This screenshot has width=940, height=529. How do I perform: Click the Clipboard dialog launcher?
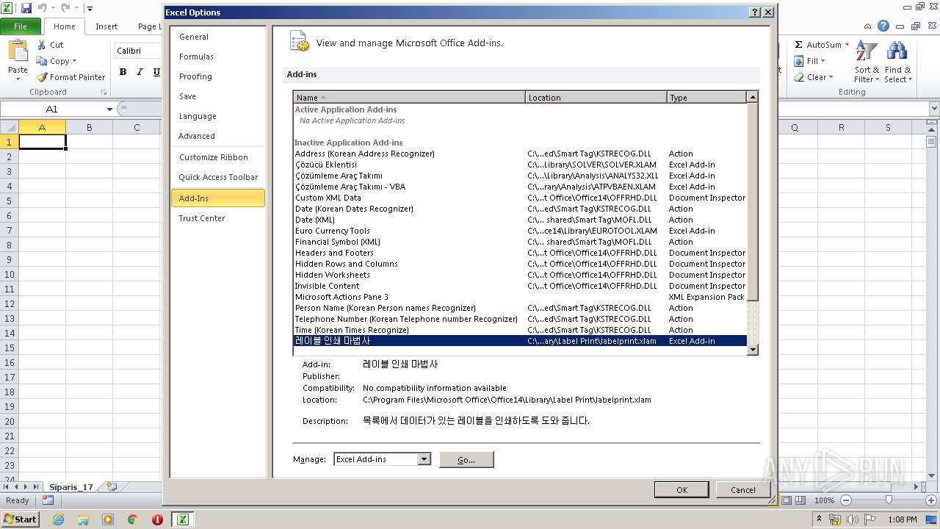(104, 93)
